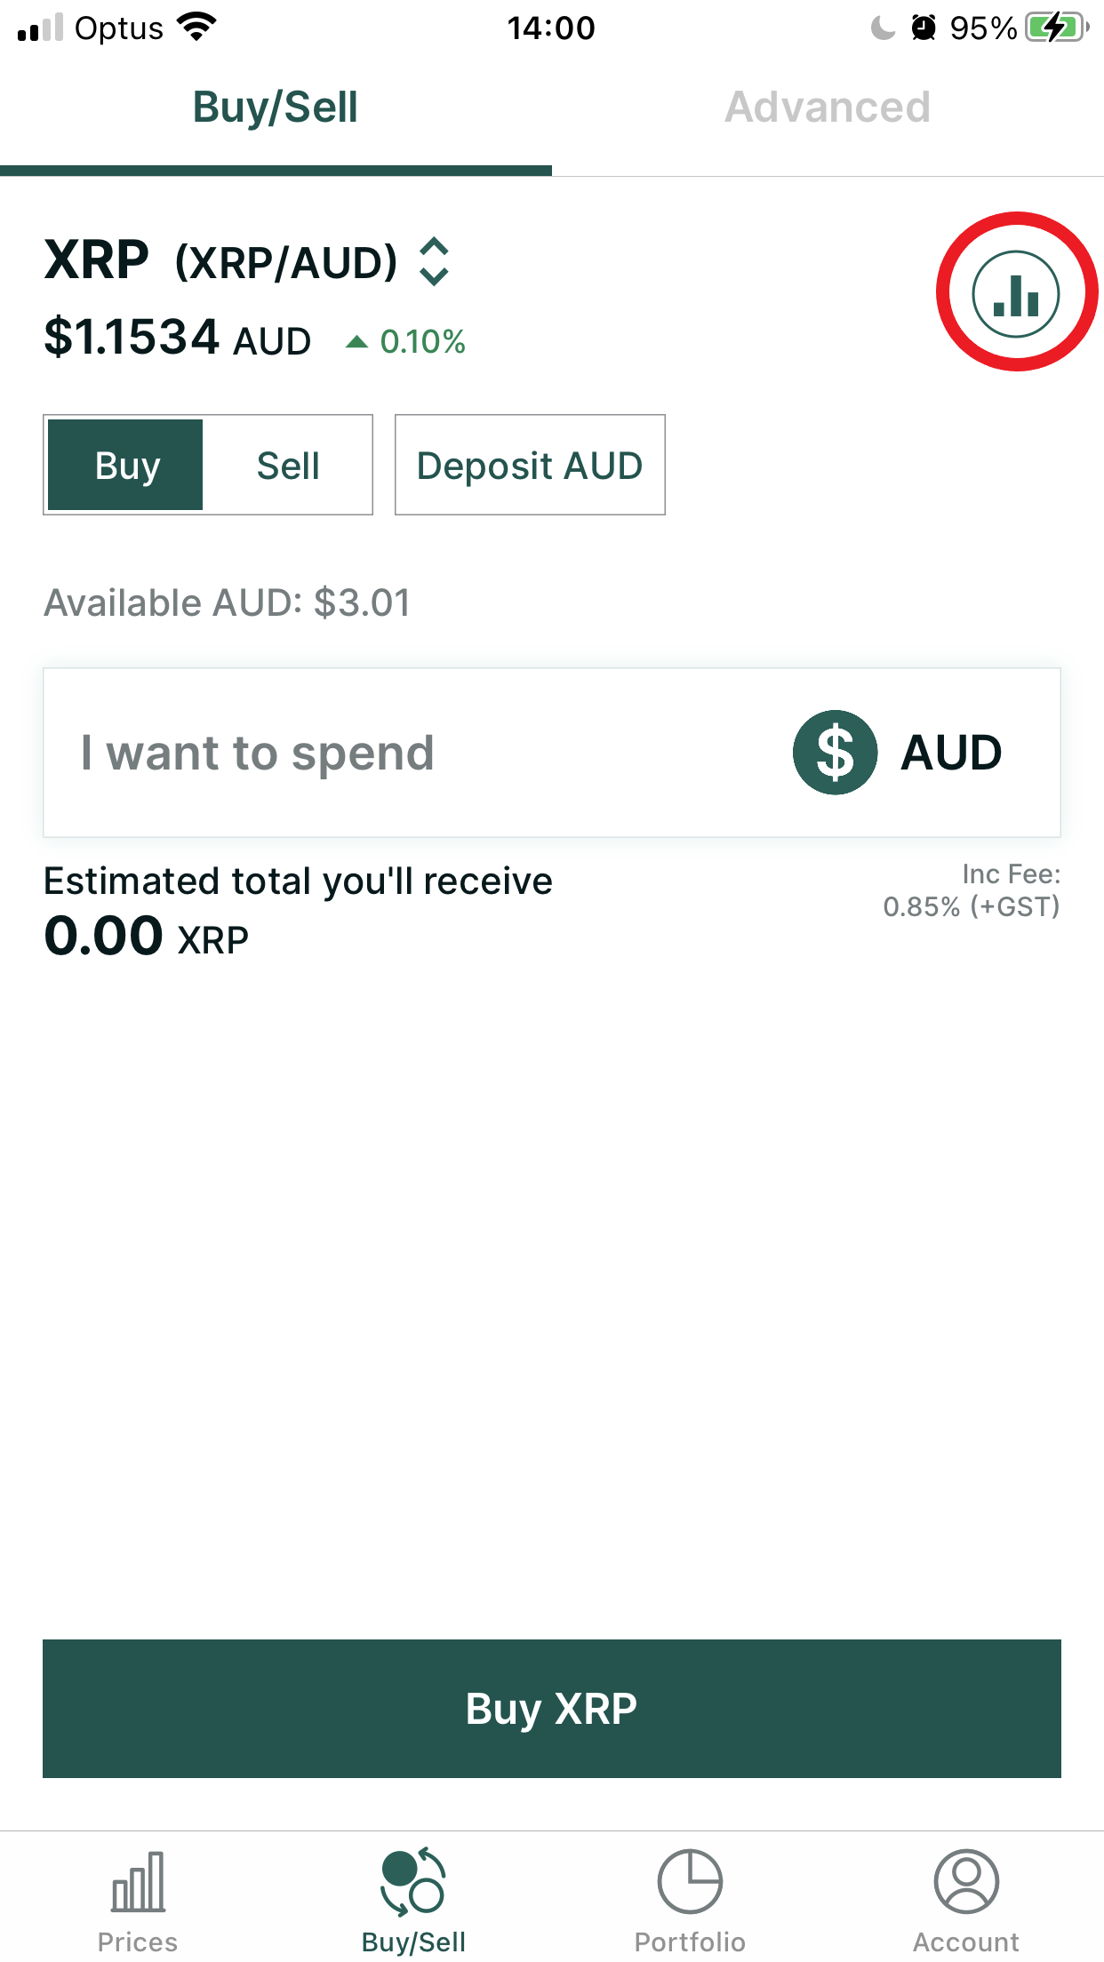Tap the Prices bar chart icon
This screenshot has width=1104, height=1962.
tap(138, 1881)
